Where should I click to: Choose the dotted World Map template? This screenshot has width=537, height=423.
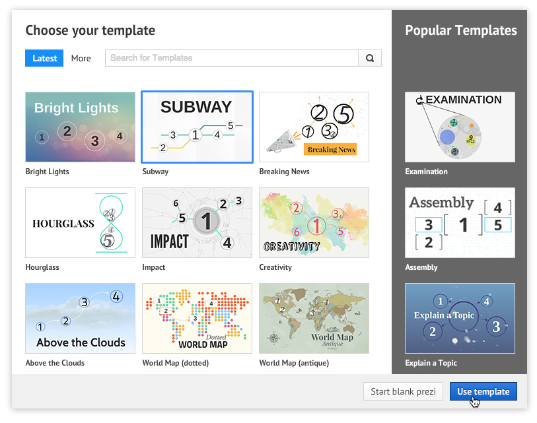pyautogui.click(x=197, y=318)
